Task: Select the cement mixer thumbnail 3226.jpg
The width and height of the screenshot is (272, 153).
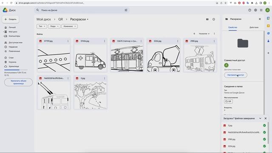Action: coord(164,58)
